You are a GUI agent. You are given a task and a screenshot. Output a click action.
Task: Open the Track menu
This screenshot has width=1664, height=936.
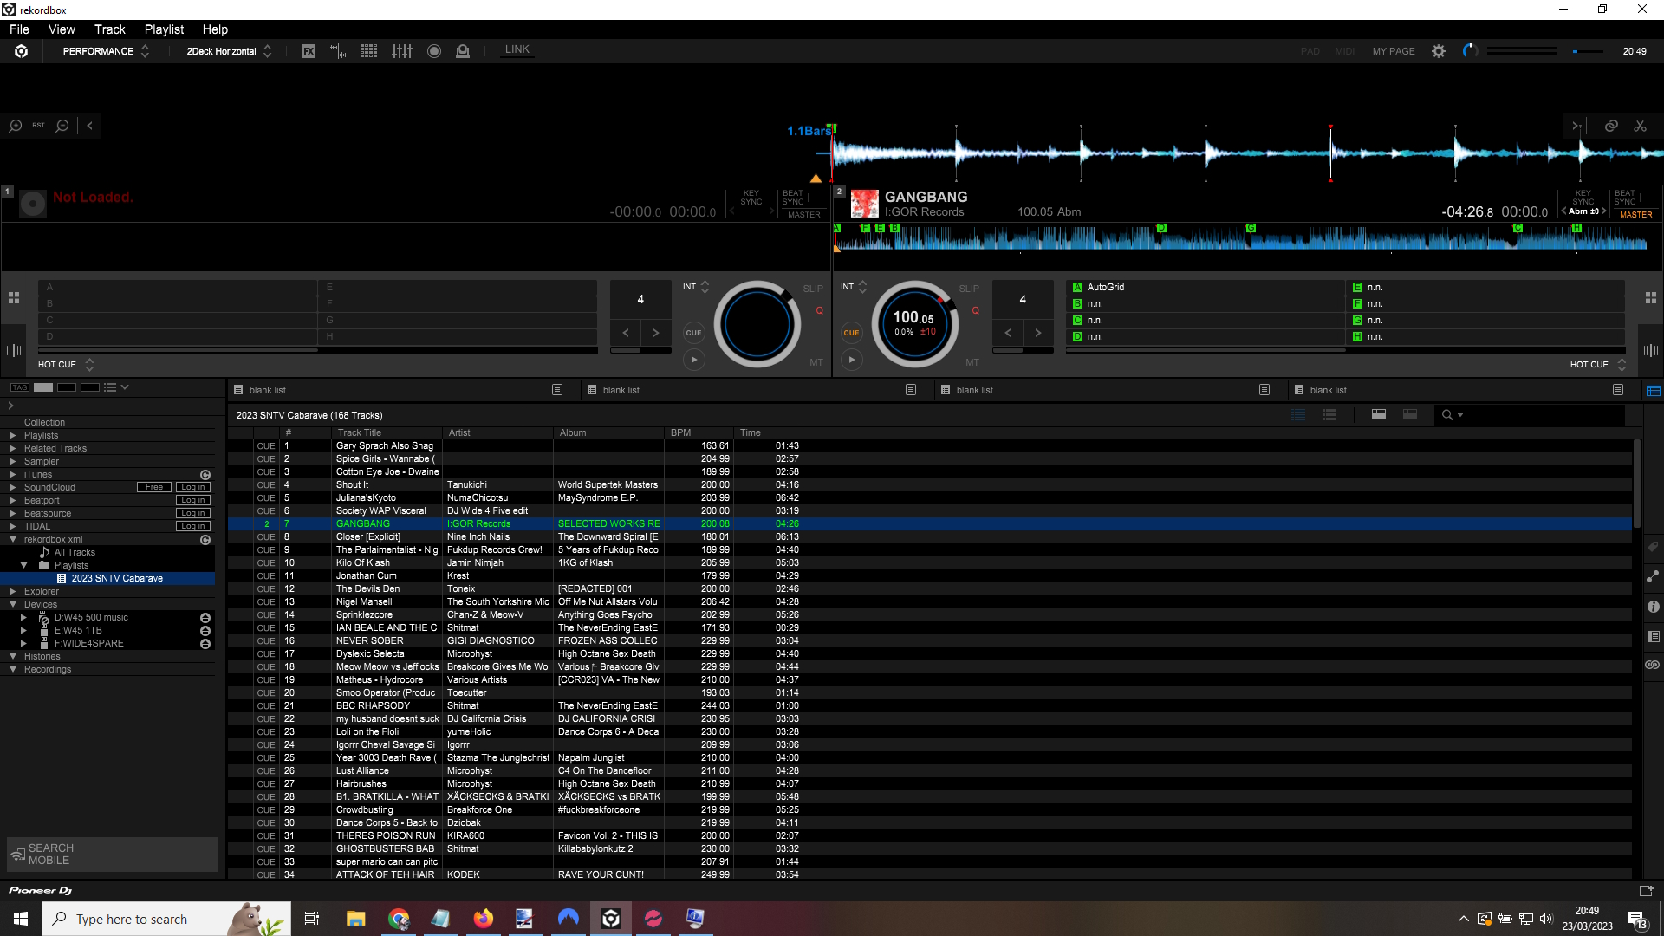pos(109,29)
